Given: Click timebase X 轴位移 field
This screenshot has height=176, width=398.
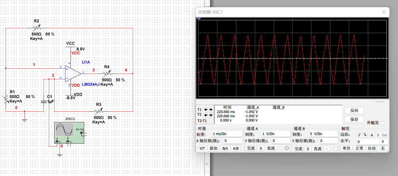Looking at the screenshot, I should pyautogui.click(x=233, y=141).
